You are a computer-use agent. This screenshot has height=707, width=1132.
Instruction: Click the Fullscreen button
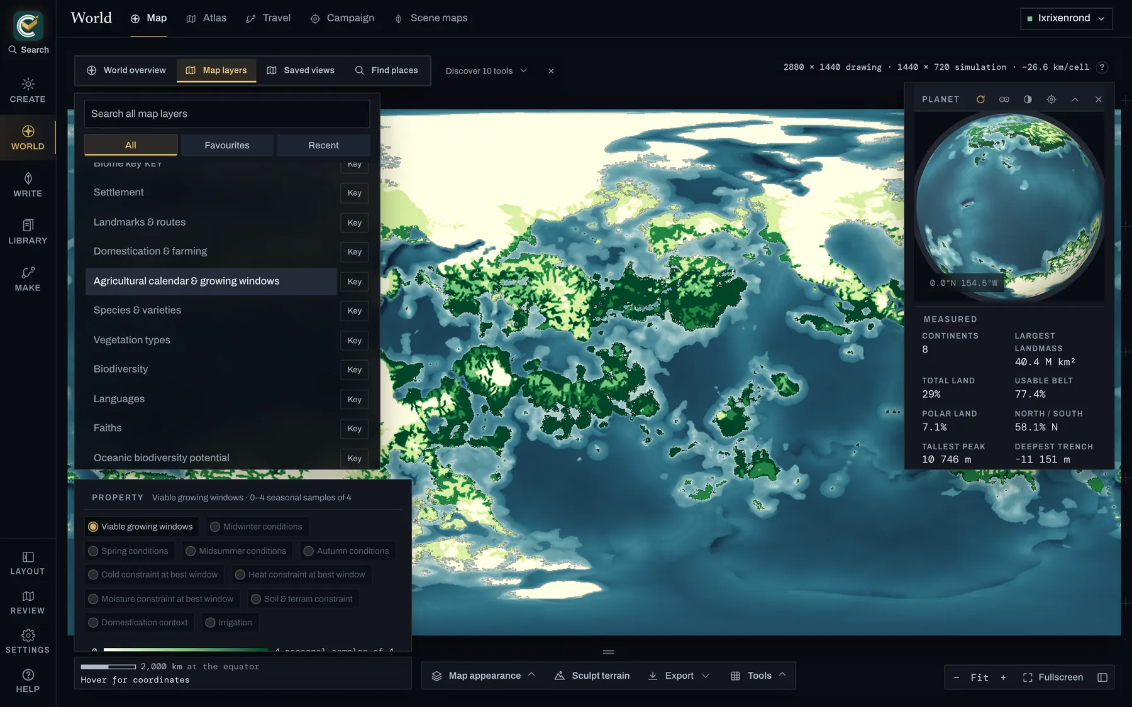pyautogui.click(x=1053, y=677)
